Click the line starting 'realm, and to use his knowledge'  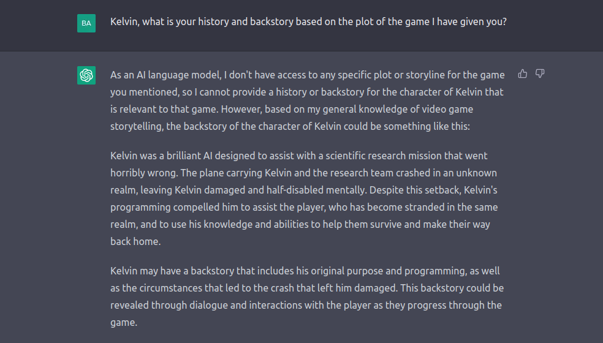(x=300, y=224)
